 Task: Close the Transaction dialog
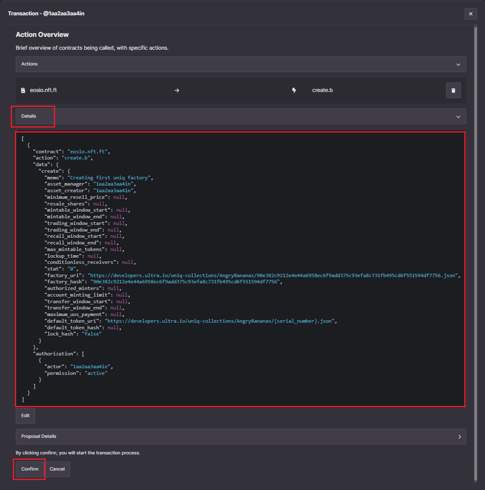[x=470, y=14]
